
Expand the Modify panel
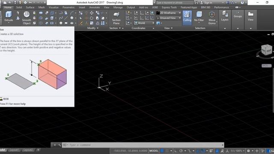[93, 28]
